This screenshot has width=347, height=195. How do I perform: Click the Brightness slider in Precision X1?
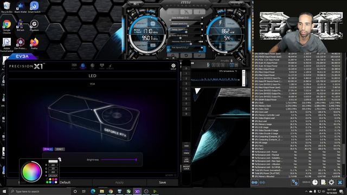click(119, 160)
